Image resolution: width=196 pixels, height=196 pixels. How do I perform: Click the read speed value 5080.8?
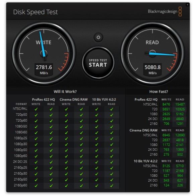(152, 67)
